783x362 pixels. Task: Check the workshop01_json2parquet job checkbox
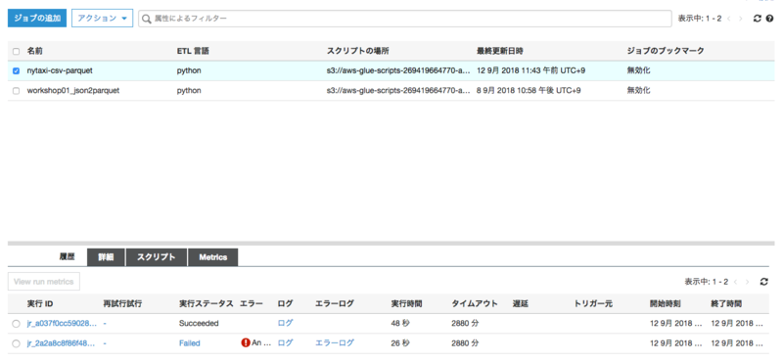[16, 91]
